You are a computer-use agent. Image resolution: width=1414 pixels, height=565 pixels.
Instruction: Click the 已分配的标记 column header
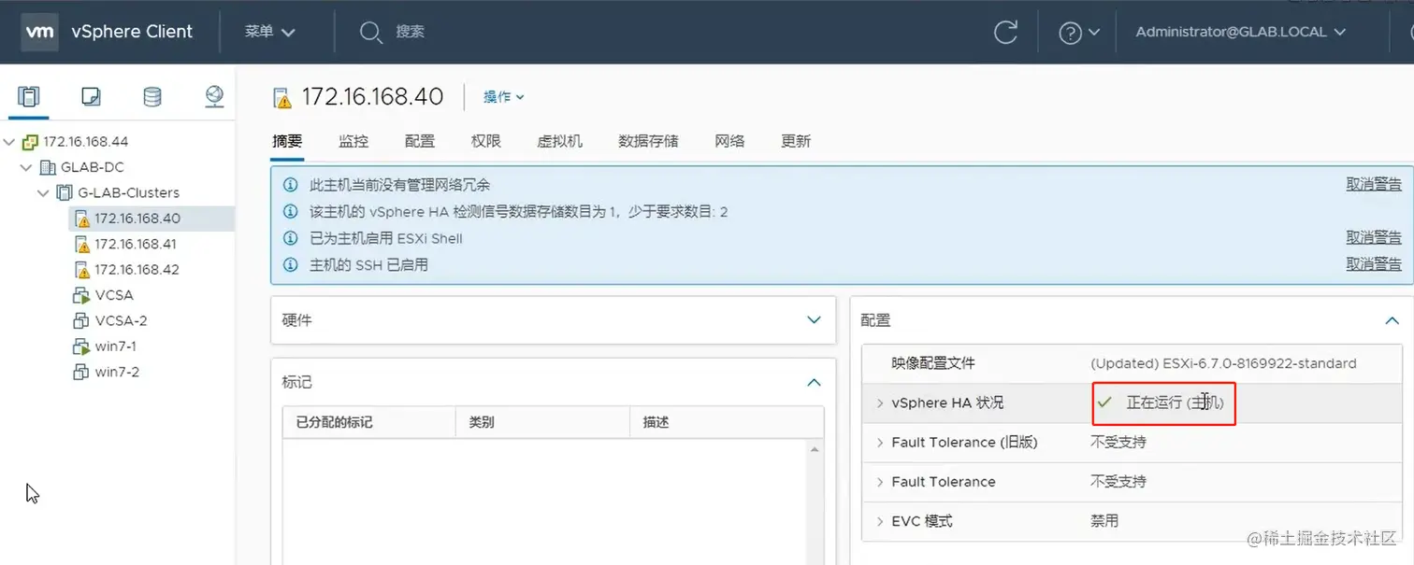click(x=368, y=422)
